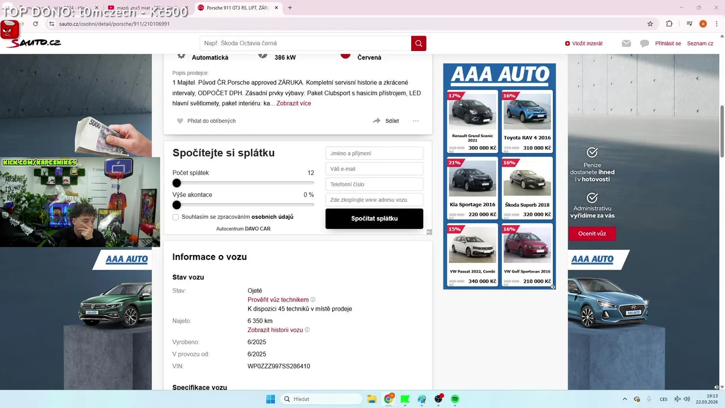Click Přihlásit se in the header
The image size is (725, 408).
click(668, 43)
